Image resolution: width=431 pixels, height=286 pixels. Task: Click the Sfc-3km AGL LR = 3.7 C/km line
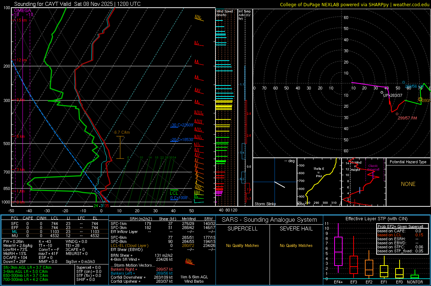[x=27, y=267]
